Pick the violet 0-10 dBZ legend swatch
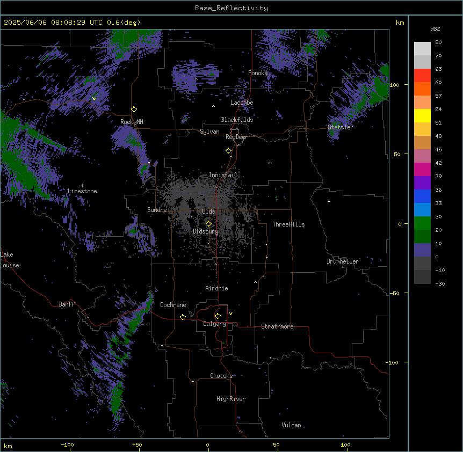Screen dimensions: 463x452 point(422,250)
